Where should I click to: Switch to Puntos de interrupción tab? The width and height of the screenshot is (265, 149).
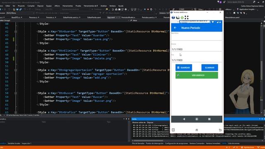[x=154, y=144]
